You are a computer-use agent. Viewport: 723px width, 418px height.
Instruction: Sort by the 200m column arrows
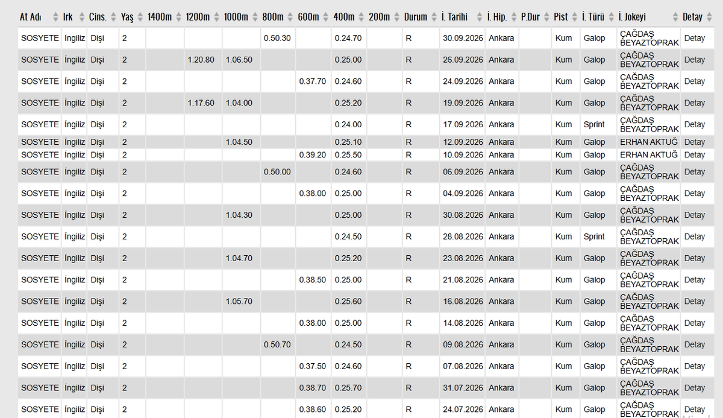click(397, 17)
